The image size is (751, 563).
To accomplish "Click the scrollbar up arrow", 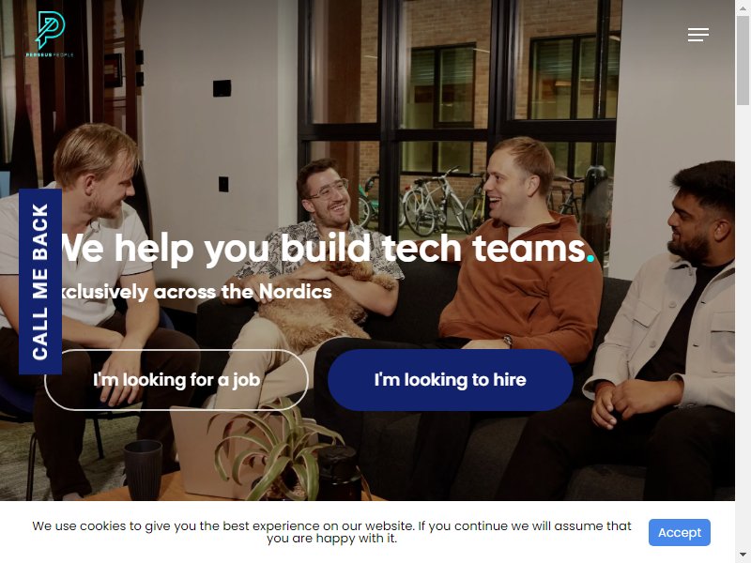I will point(743,7).
